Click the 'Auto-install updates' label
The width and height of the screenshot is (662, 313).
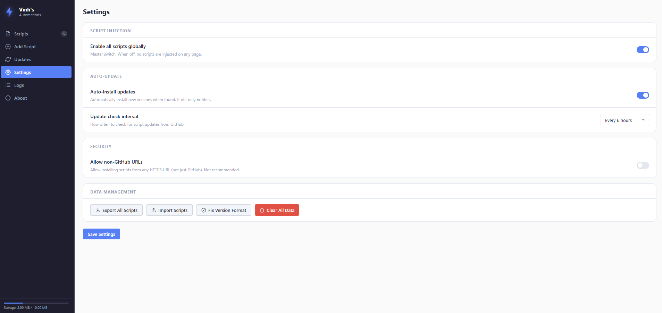pyautogui.click(x=112, y=92)
